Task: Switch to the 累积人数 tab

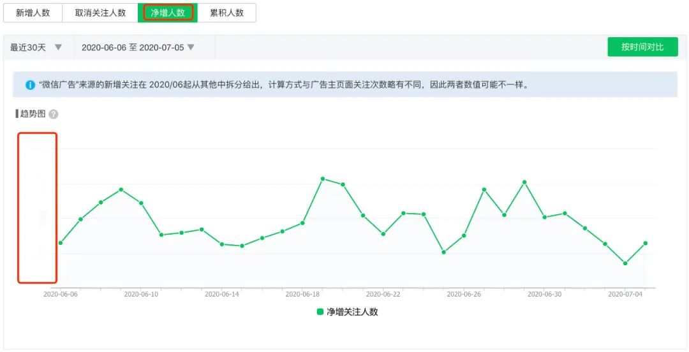Action: pos(226,13)
